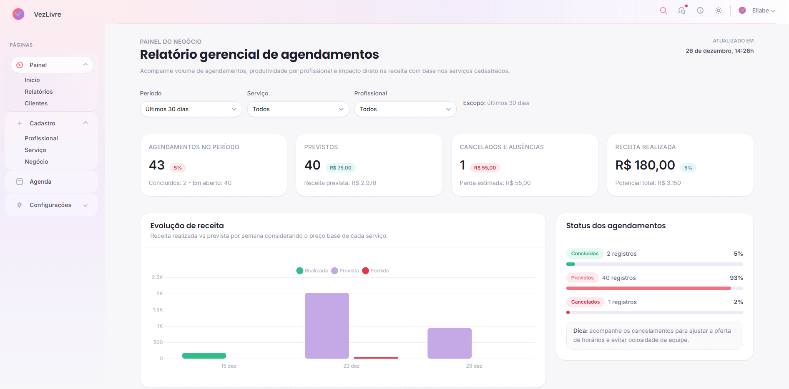Go to Clientes from the Painel menu
The width and height of the screenshot is (789, 389).
[36, 103]
